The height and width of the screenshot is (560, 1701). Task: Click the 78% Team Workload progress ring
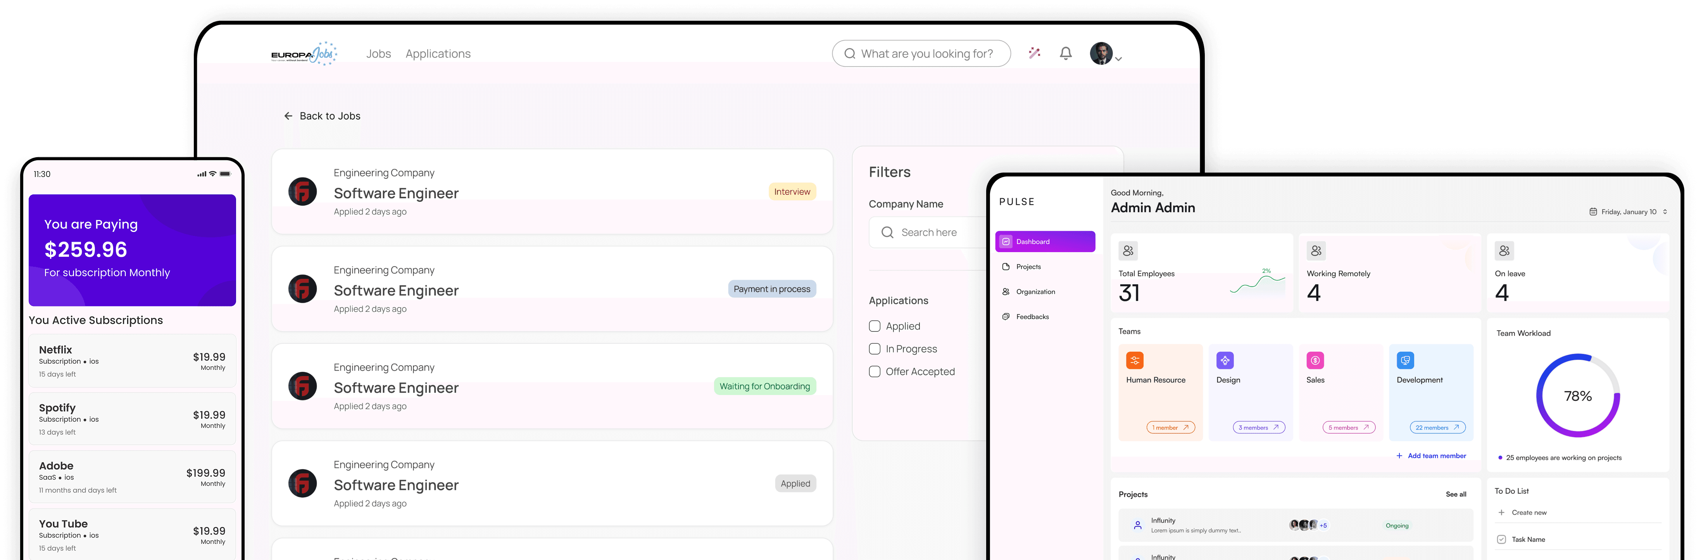pyautogui.click(x=1577, y=396)
